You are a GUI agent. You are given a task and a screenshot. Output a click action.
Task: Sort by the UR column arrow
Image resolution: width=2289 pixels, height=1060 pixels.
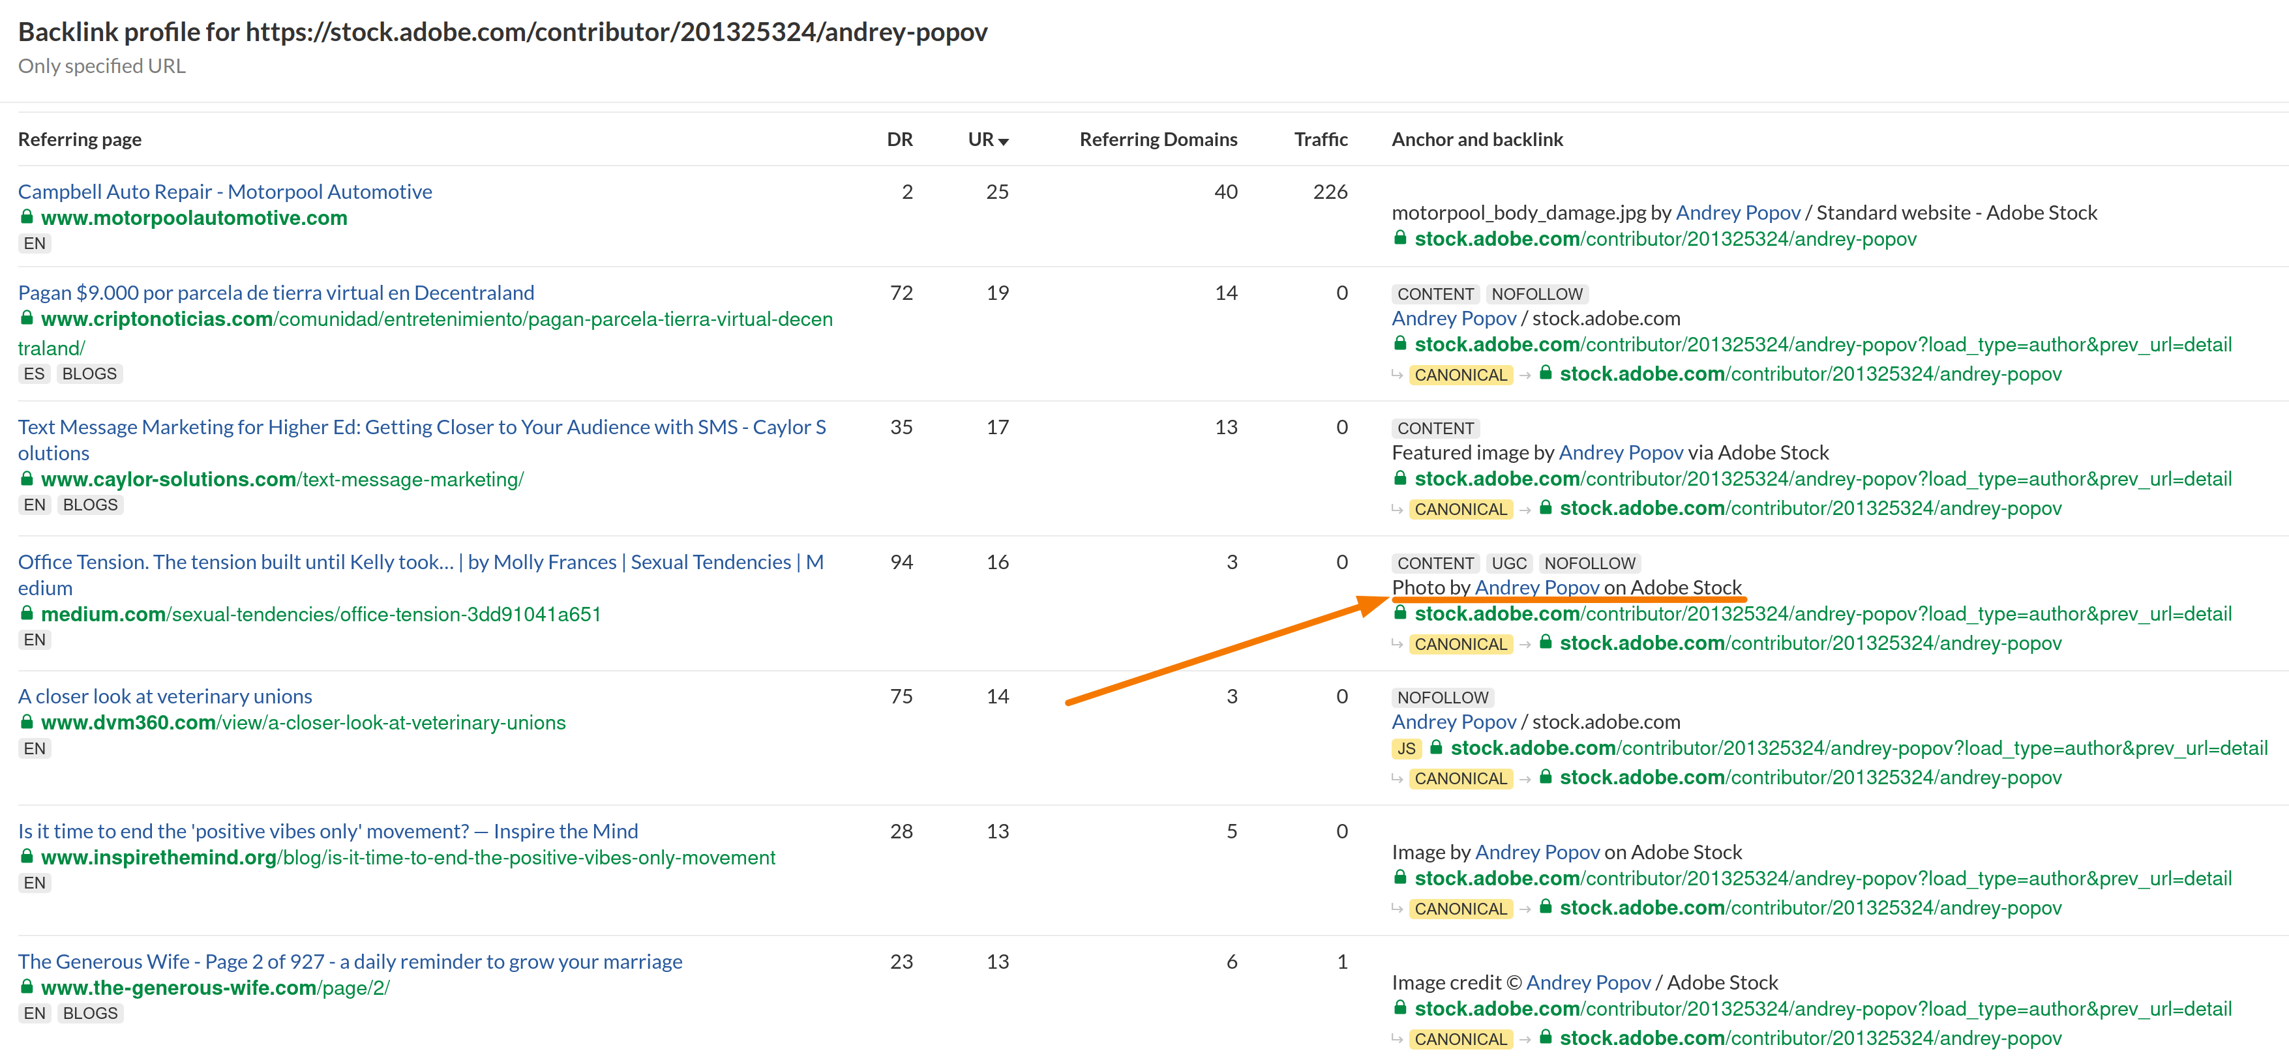[x=1003, y=141]
